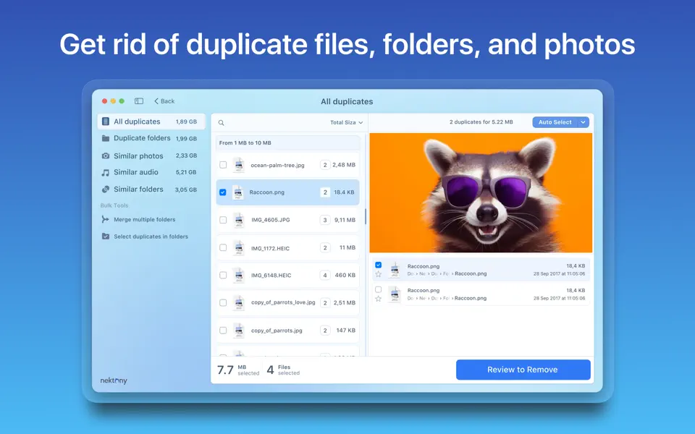This screenshot has height=434, width=695.
Task: Click the Back chevron
Action: click(x=156, y=101)
